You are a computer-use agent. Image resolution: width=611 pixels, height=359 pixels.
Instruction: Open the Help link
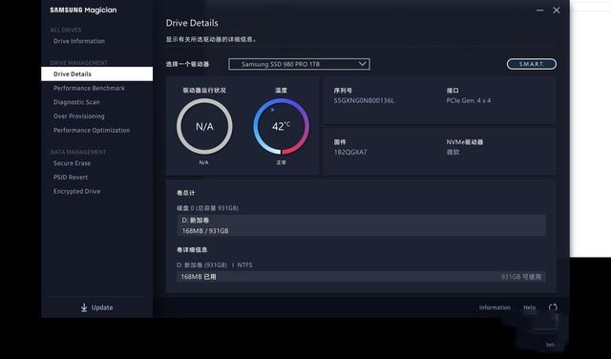529,307
